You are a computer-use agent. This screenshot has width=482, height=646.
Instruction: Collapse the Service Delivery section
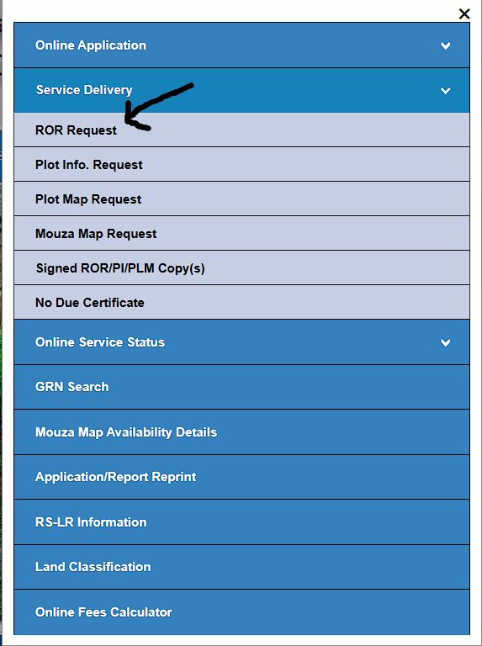coord(241,90)
